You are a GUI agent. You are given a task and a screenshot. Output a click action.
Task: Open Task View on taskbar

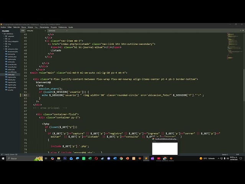[x=46, y=158]
